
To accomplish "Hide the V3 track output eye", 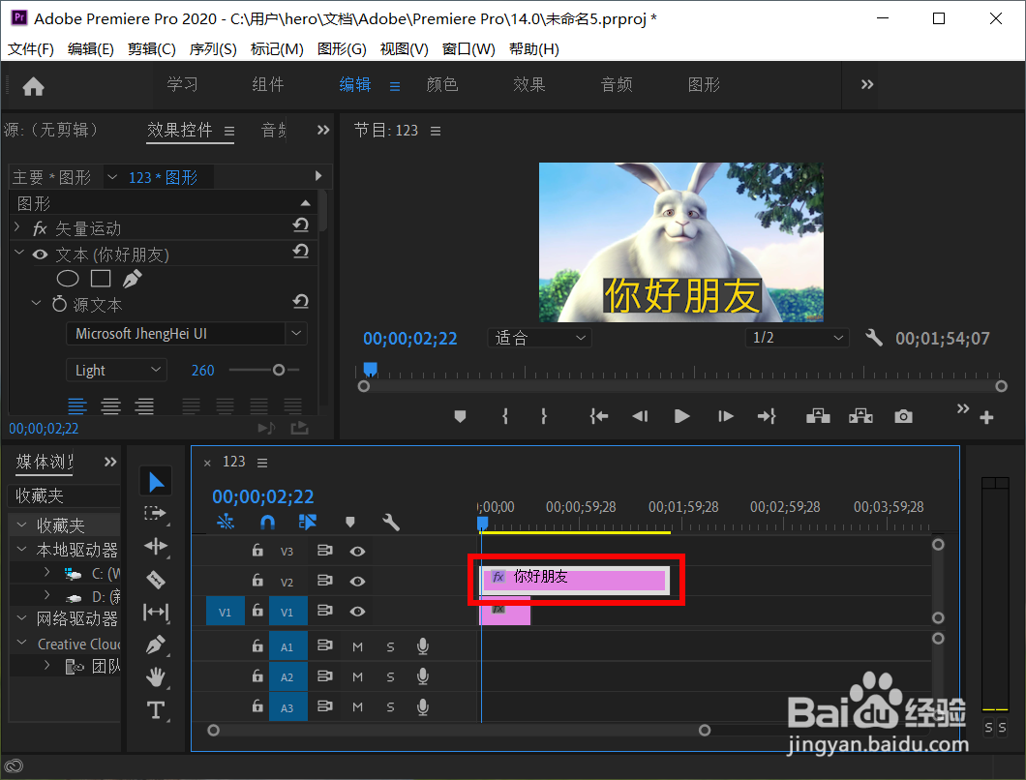I will 357,551.
